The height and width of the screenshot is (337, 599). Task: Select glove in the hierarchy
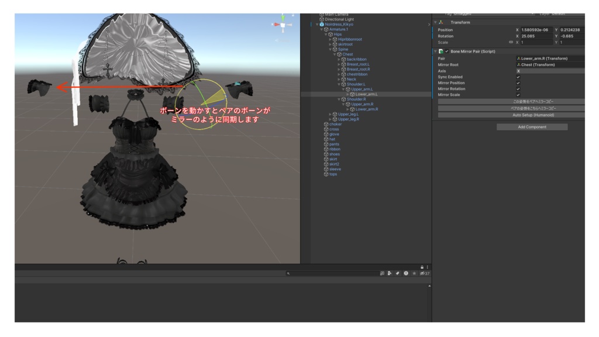[334, 134]
